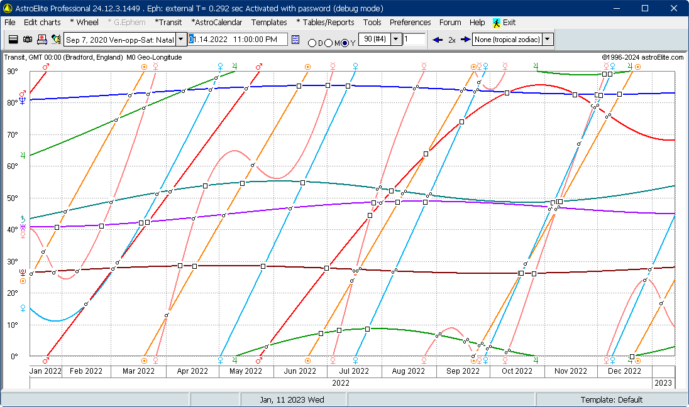The width and height of the screenshot is (689, 407).
Task: Open the Transit menu
Action: [168, 23]
